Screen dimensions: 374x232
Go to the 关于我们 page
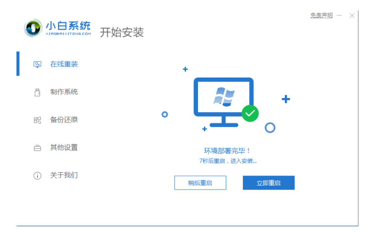[64, 175]
